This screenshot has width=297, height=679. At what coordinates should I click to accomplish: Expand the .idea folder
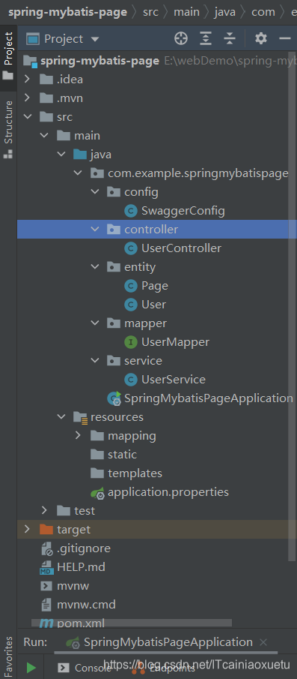click(27, 80)
